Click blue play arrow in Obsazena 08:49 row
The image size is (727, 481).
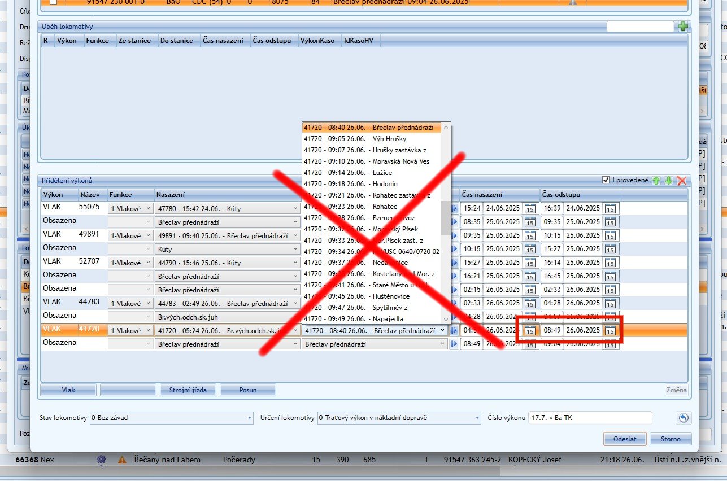click(454, 344)
